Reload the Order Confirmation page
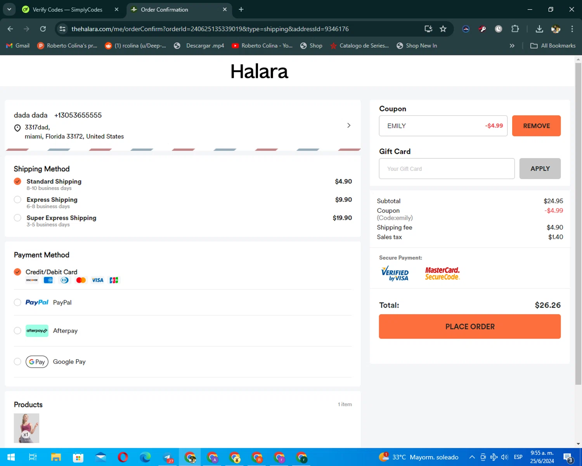Viewport: 582px width, 466px height. [x=43, y=29]
